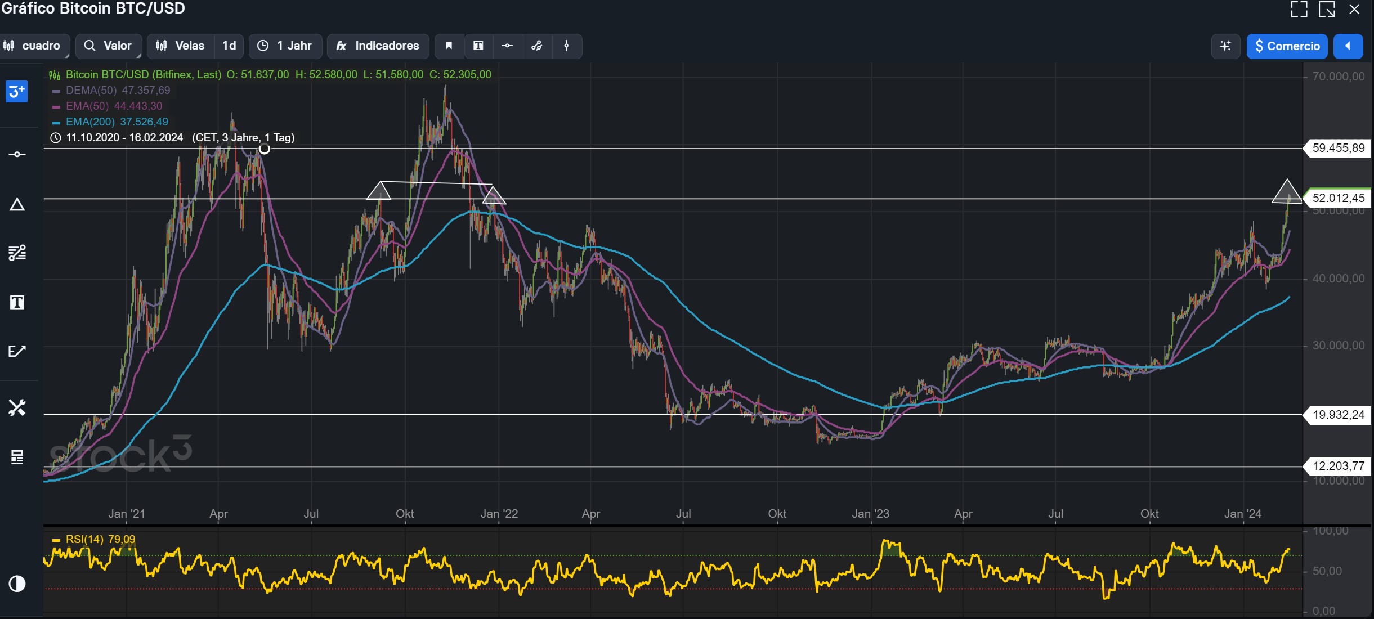Click the EMA(50) magenta color marker
The image size is (1374, 619).
coord(56,106)
